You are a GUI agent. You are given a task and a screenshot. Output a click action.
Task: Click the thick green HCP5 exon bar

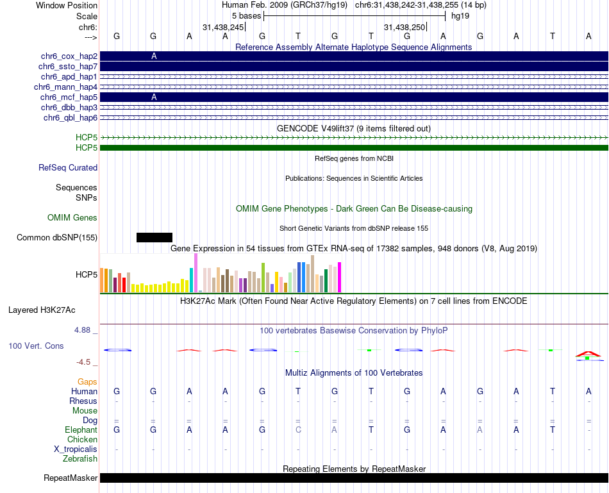(x=354, y=147)
